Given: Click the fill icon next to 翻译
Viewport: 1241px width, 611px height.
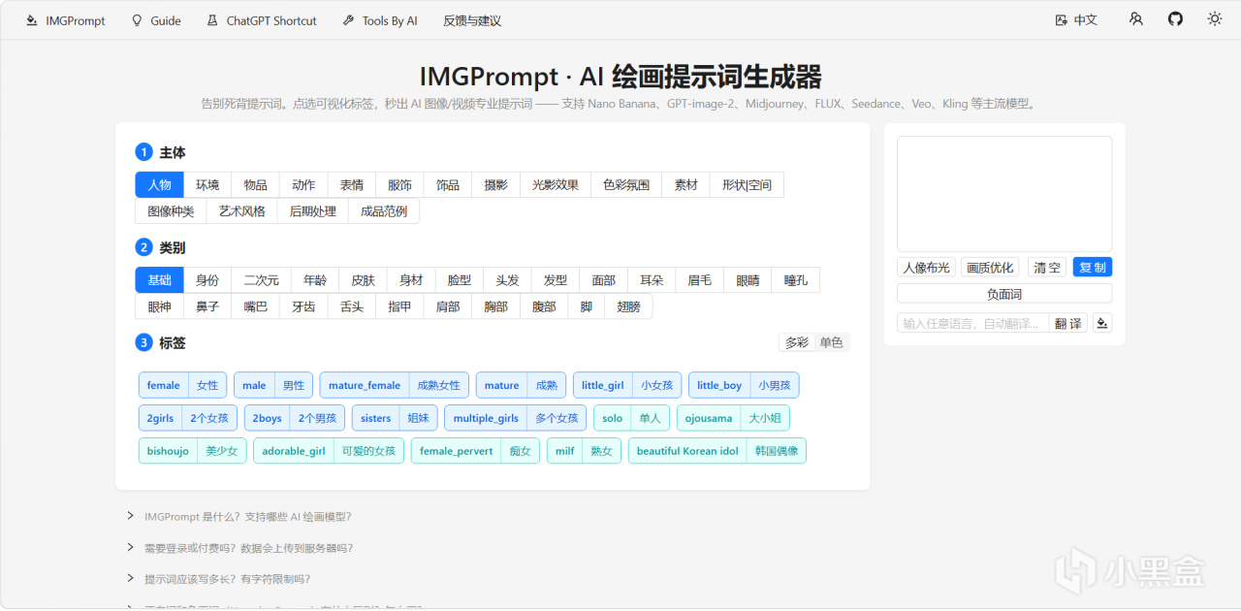Looking at the screenshot, I should pos(1101,323).
